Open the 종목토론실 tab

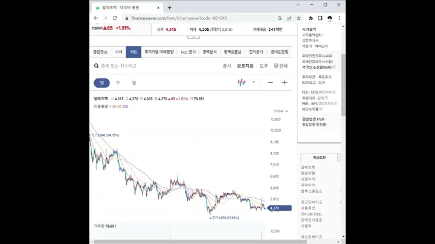(233, 52)
